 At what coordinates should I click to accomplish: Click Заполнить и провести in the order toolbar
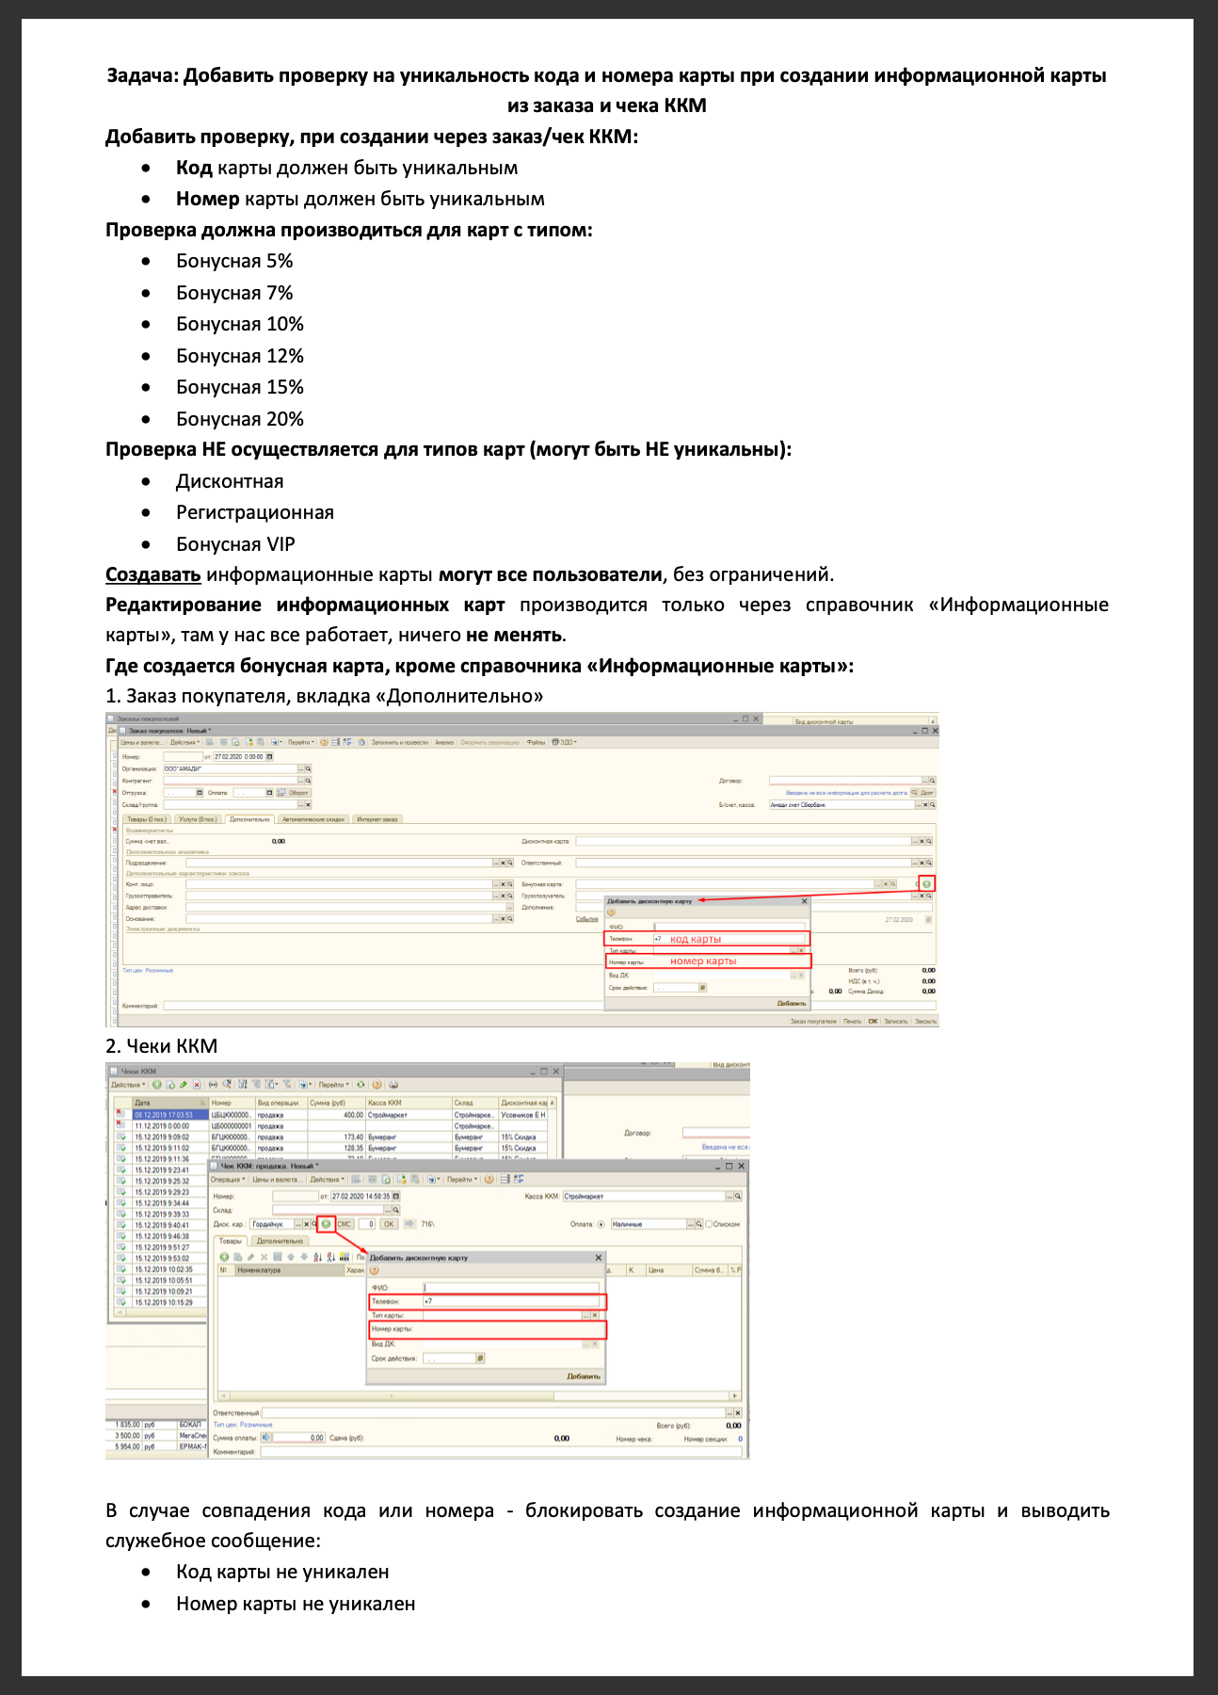(400, 742)
